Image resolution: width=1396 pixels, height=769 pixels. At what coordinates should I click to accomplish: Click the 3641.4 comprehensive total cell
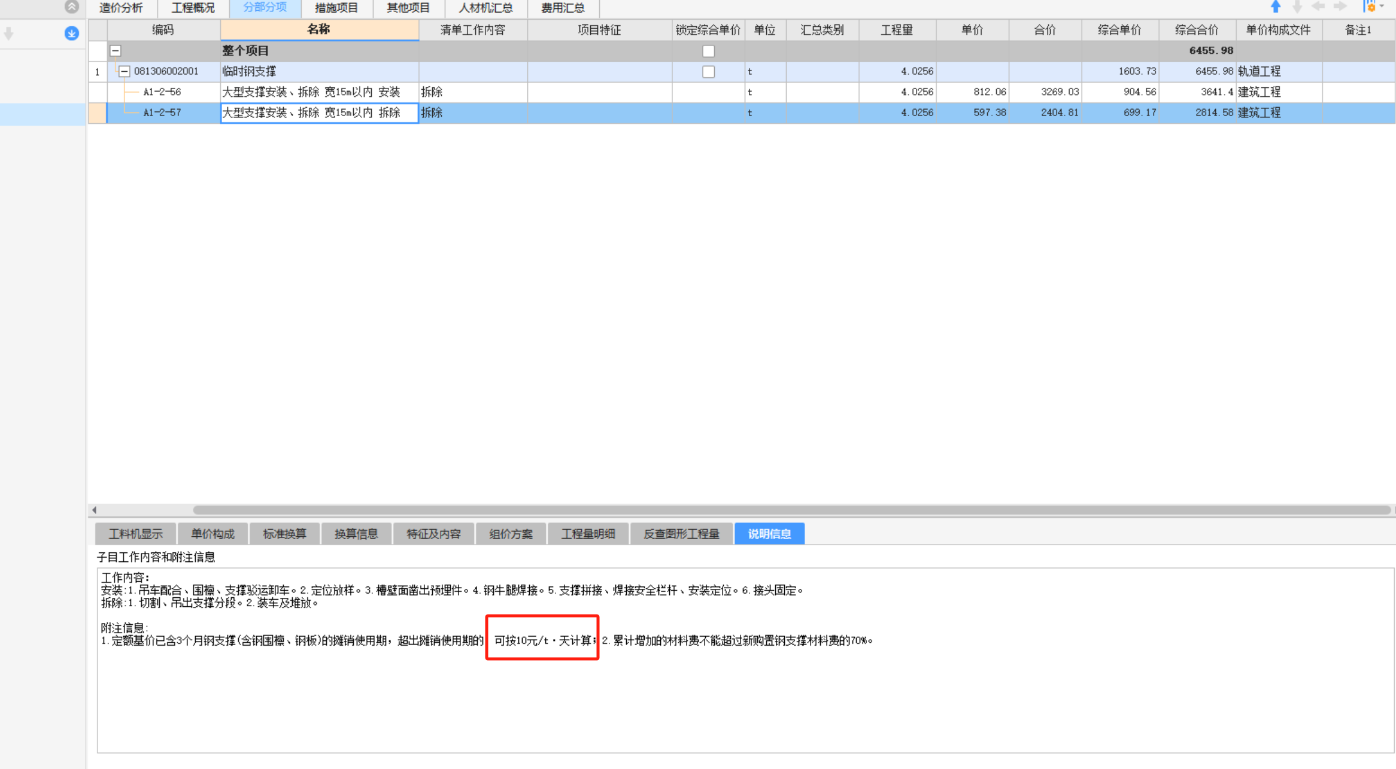click(x=1197, y=92)
